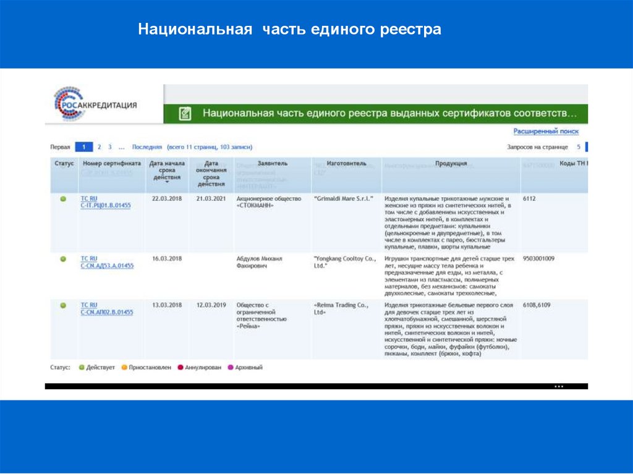Sort by Дата начала срока действия arrow
The width and height of the screenshot is (633, 474).
click(x=167, y=182)
